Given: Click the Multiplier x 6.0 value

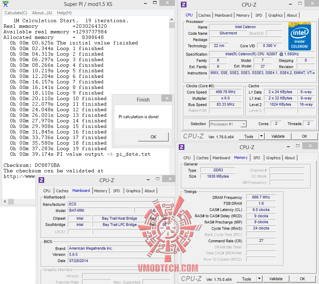Looking at the screenshot, I should point(225,98).
